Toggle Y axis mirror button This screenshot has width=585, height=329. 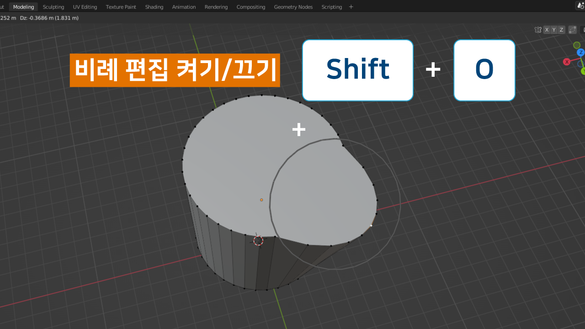[x=554, y=30]
